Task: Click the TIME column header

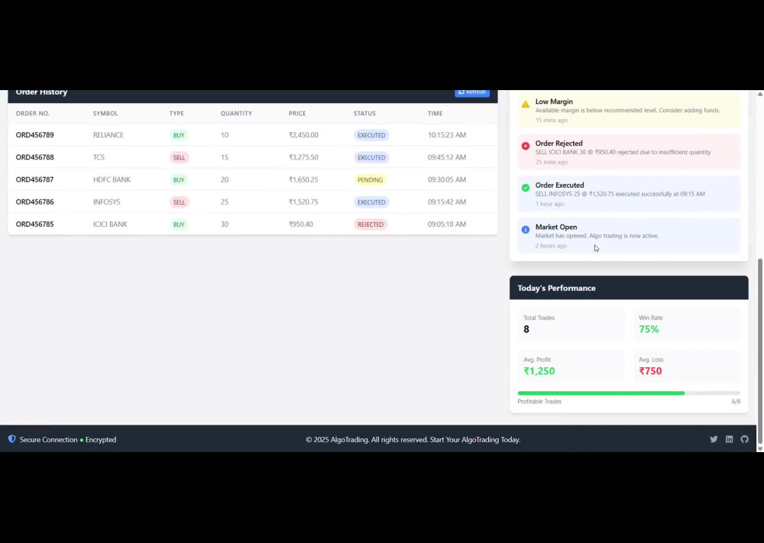Action: [435, 114]
